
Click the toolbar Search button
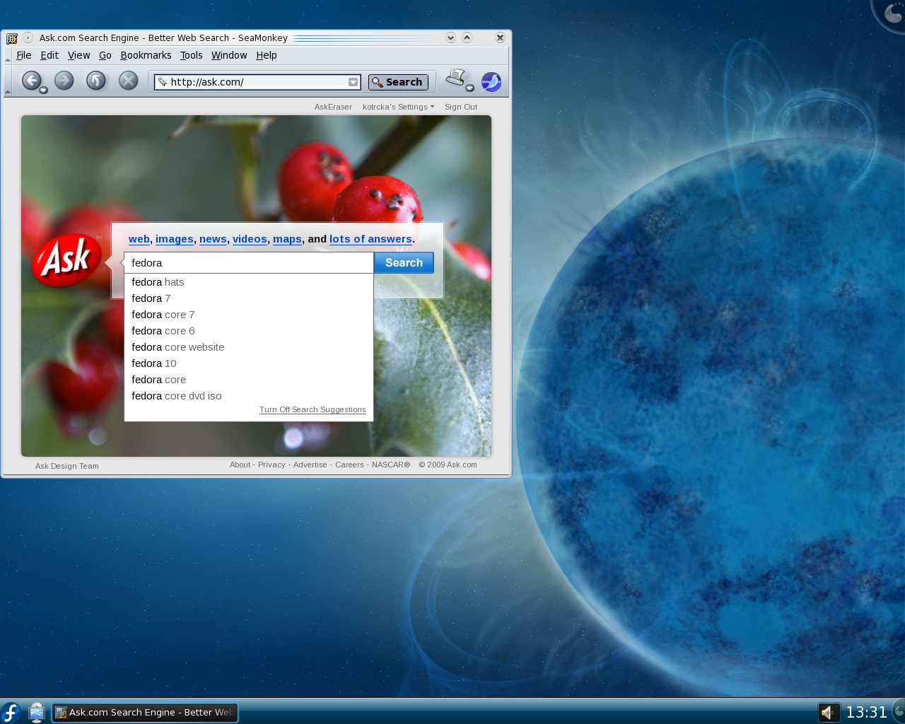click(x=398, y=82)
